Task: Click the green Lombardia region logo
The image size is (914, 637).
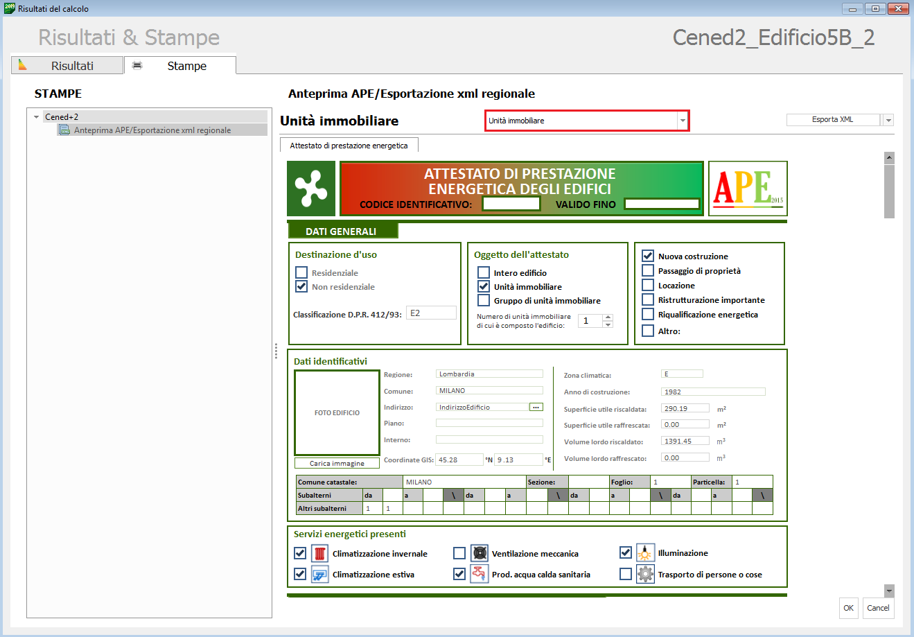Action: [311, 189]
